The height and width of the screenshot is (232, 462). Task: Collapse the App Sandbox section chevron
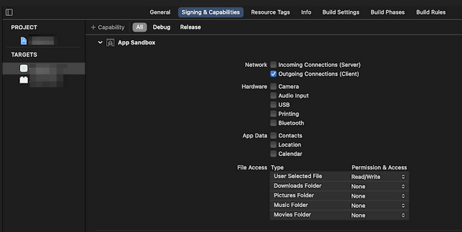pos(100,43)
